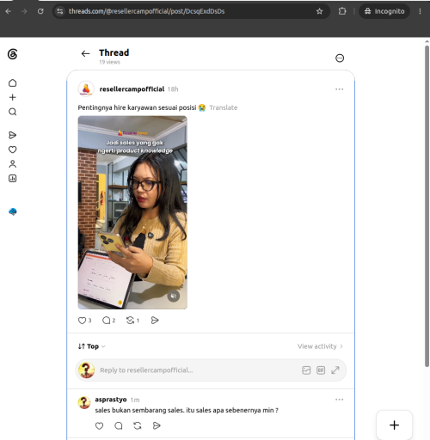Translate the post caption
430x440 pixels.
point(224,107)
